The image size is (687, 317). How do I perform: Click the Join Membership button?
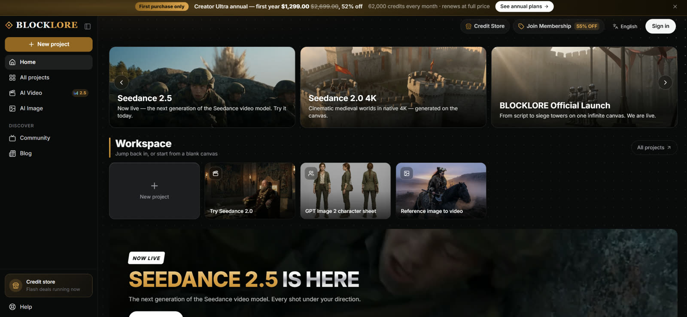559,26
